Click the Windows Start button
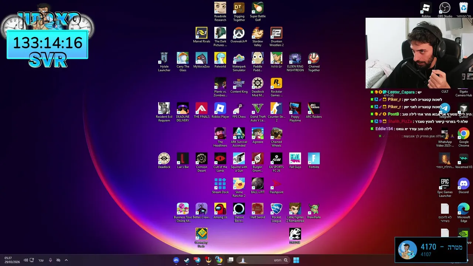 coord(296,260)
